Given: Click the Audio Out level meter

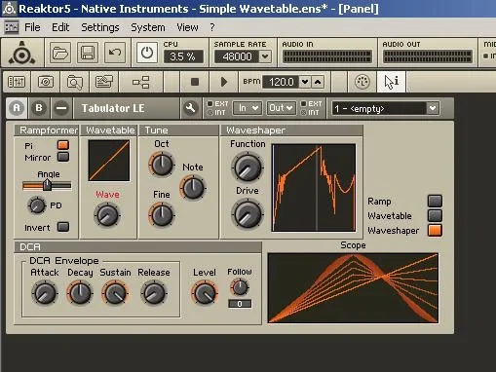Looking at the screenshot, I should (427, 56).
